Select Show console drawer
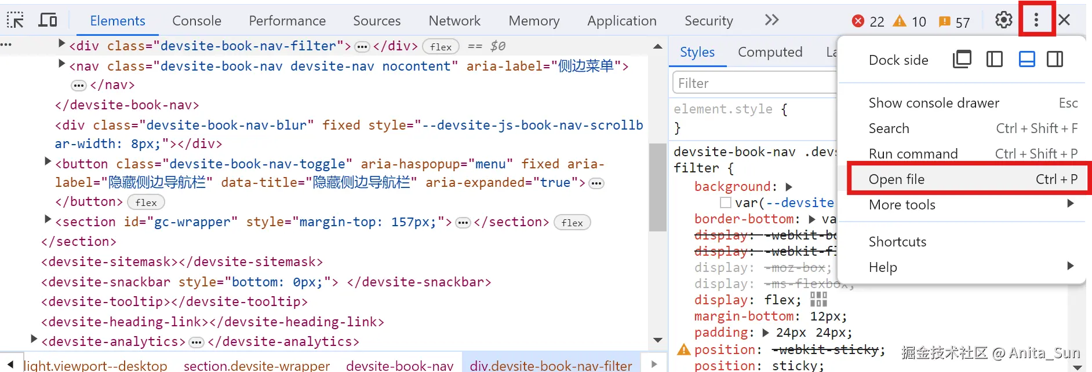The image size is (1092, 372). (x=962, y=103)
